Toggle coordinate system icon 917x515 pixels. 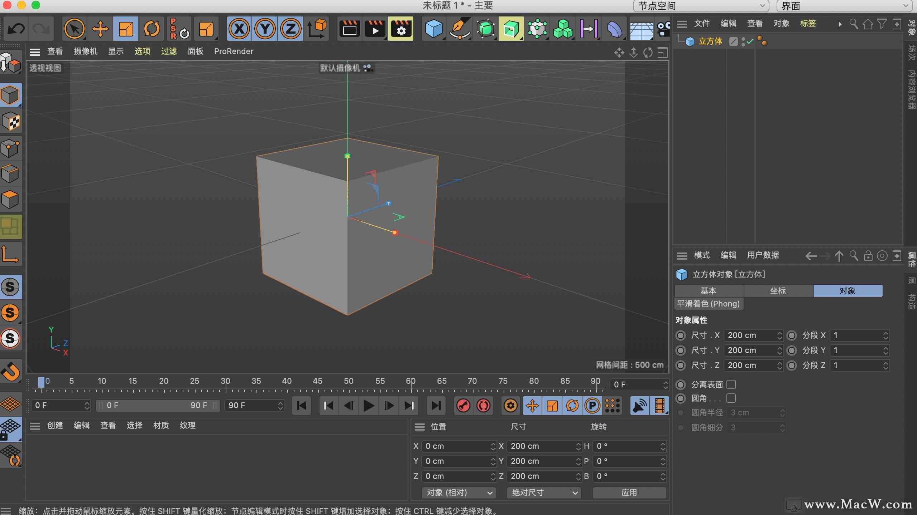[x=317, y=29]
